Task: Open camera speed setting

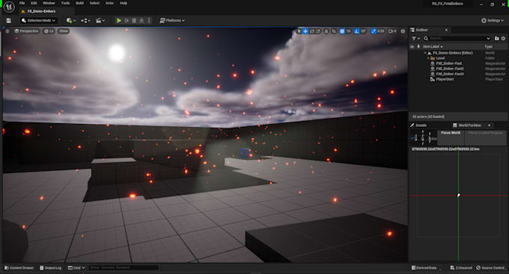Action: click(392, 31)
